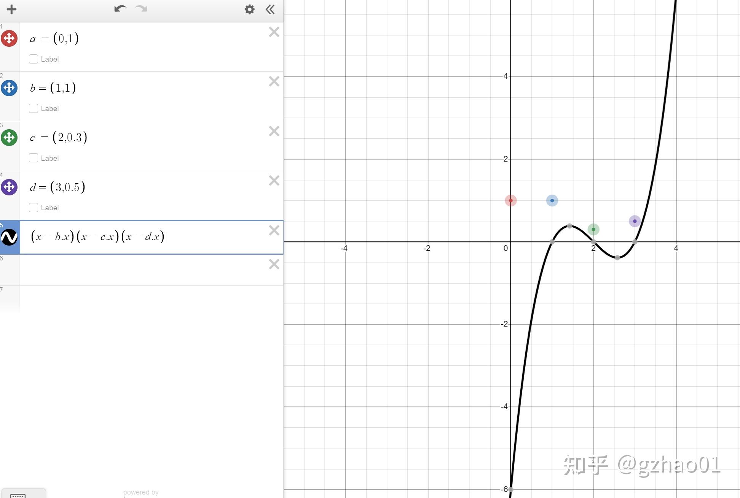Viewport: 740px width, 498px height.
Task: Toggle purple point d visibility icon
Action: tap(9, 187)
